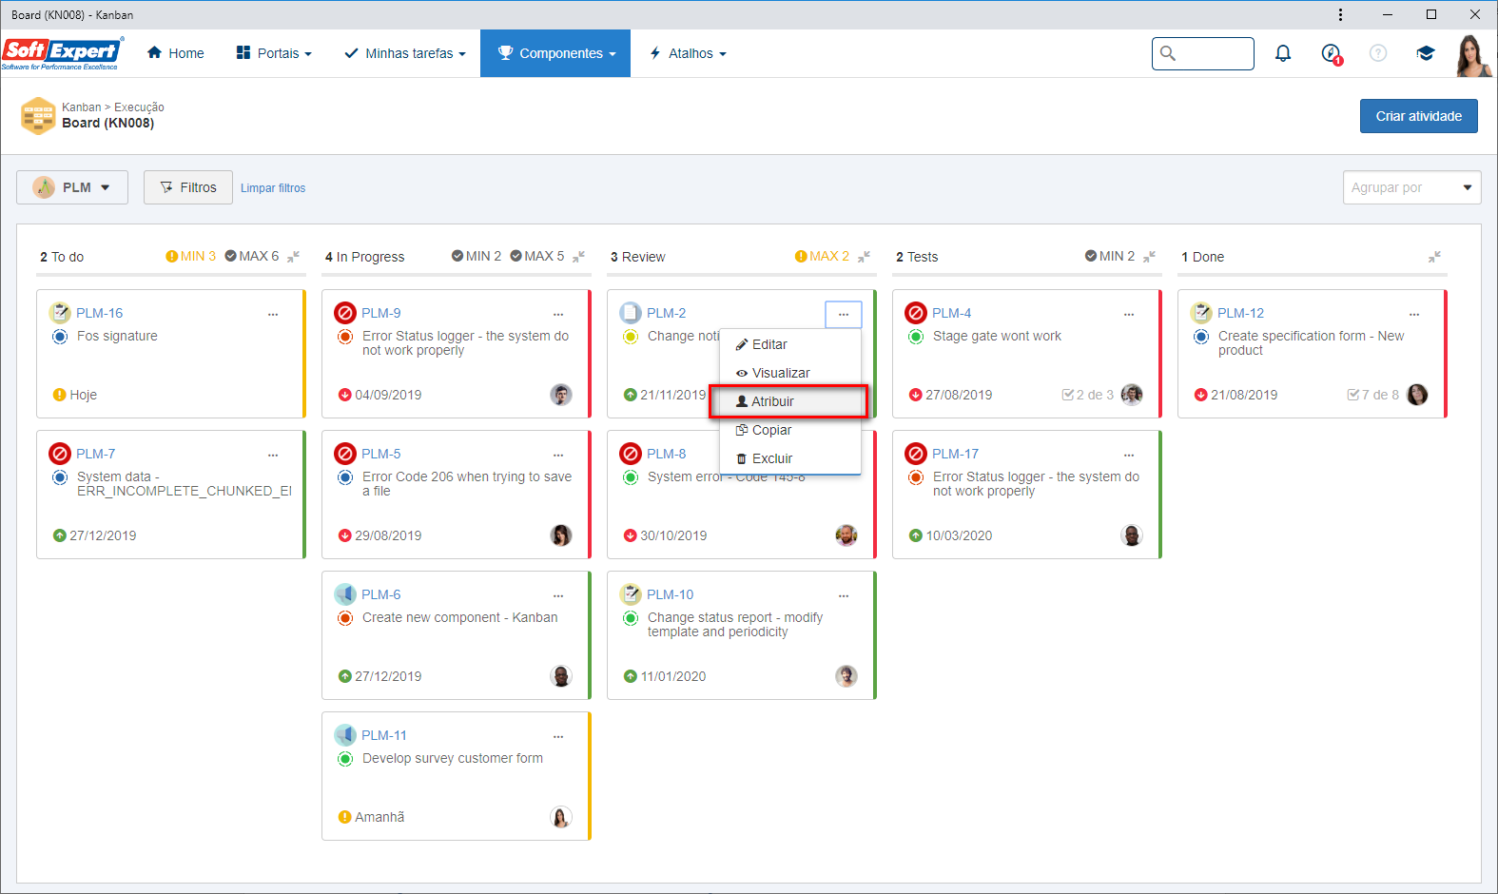Open the more options on PLM-7 card
The width and height of the screenshot is (1498, 894).
(273, 455)
